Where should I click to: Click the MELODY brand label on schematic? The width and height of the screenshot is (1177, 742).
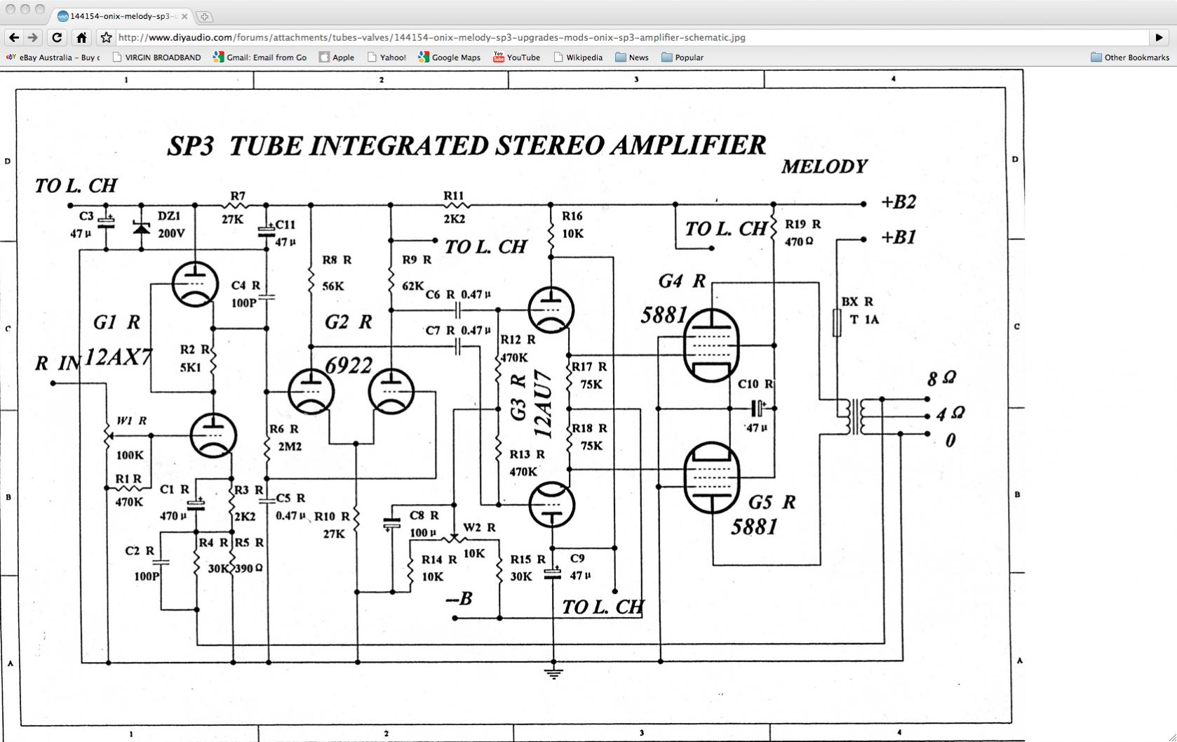(824, 166)
